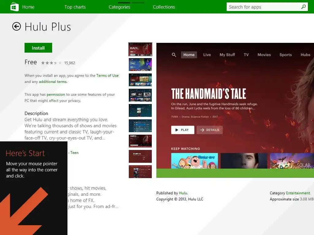Open the Hulu publisher link
The width and height of the screenshot is (314, 235).
183,193
